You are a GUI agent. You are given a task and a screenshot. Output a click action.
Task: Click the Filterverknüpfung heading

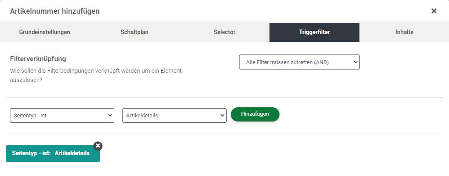(38, 59)
